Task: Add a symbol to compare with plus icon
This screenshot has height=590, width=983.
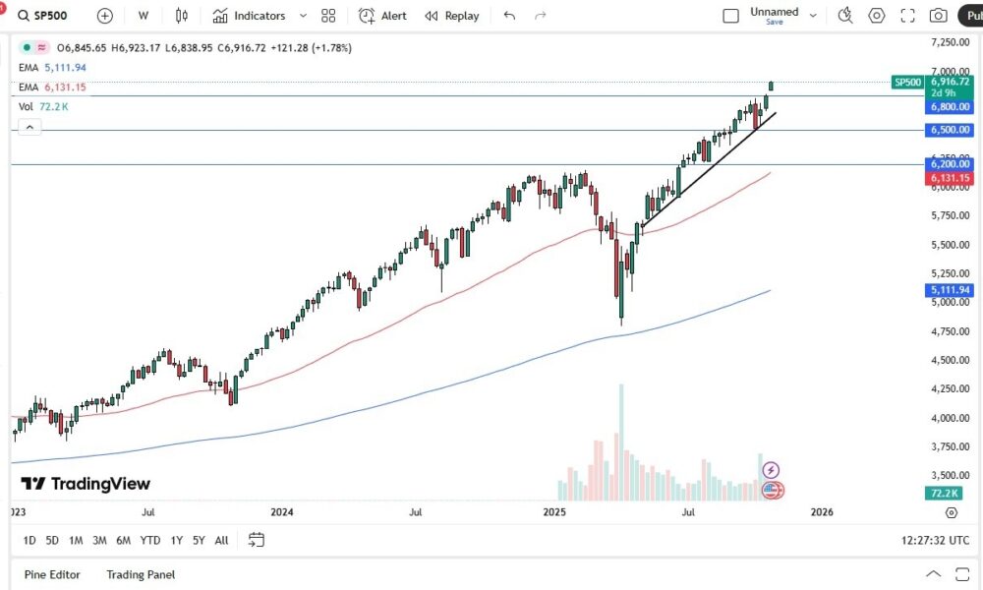Action: coord(105,16)
